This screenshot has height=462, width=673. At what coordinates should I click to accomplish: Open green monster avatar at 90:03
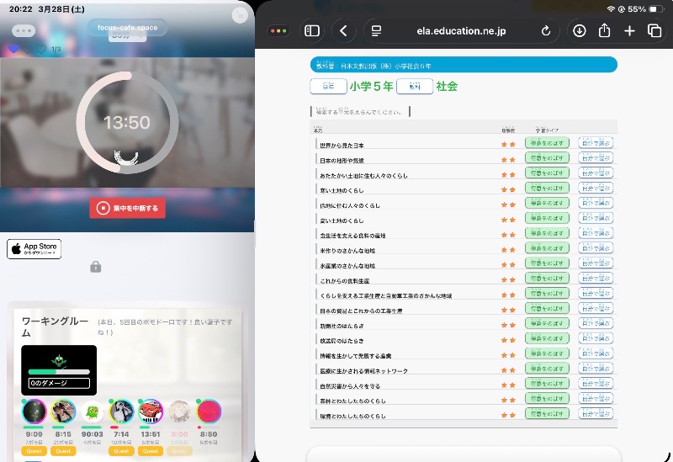(93, 412)
